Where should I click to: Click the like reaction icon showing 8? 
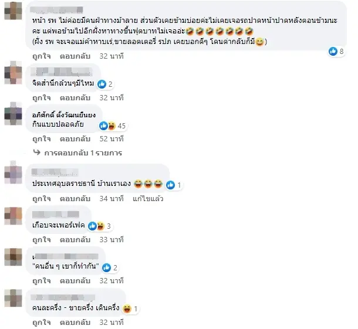(333, 51)
